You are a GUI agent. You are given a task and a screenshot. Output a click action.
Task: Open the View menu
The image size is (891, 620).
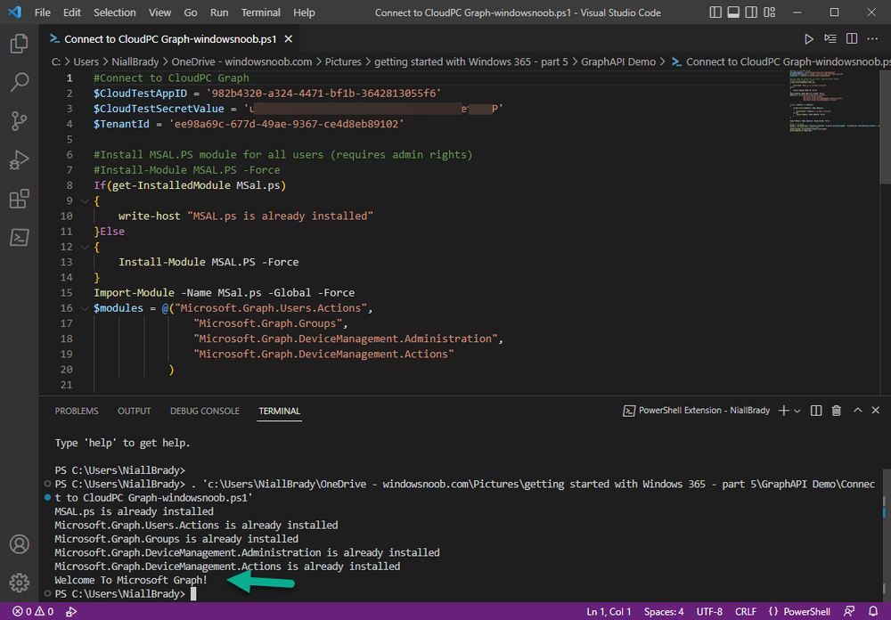click(x=159, y=12)
